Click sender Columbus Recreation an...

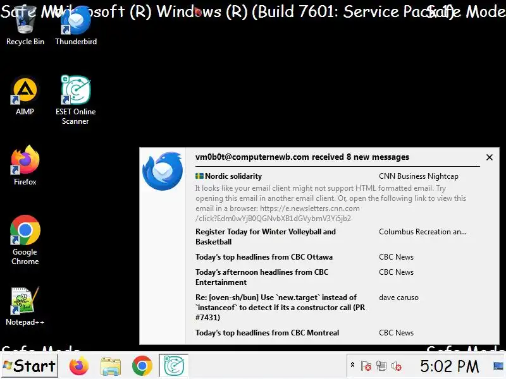click(423, 232)
